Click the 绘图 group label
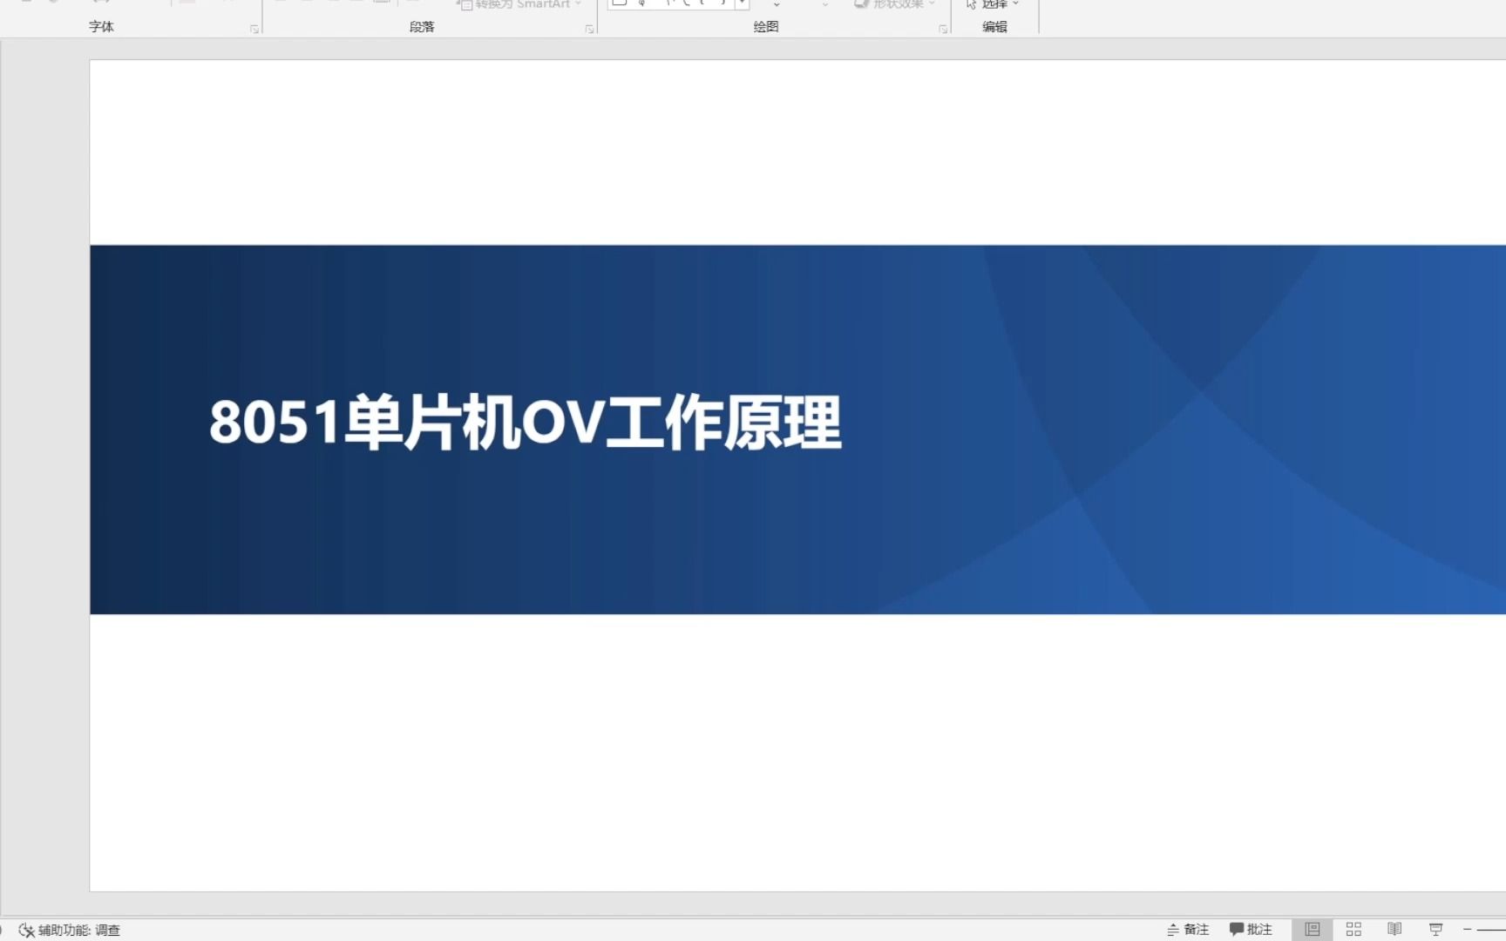Viewport: 1506px width, 941px height. tap(766, 27)
